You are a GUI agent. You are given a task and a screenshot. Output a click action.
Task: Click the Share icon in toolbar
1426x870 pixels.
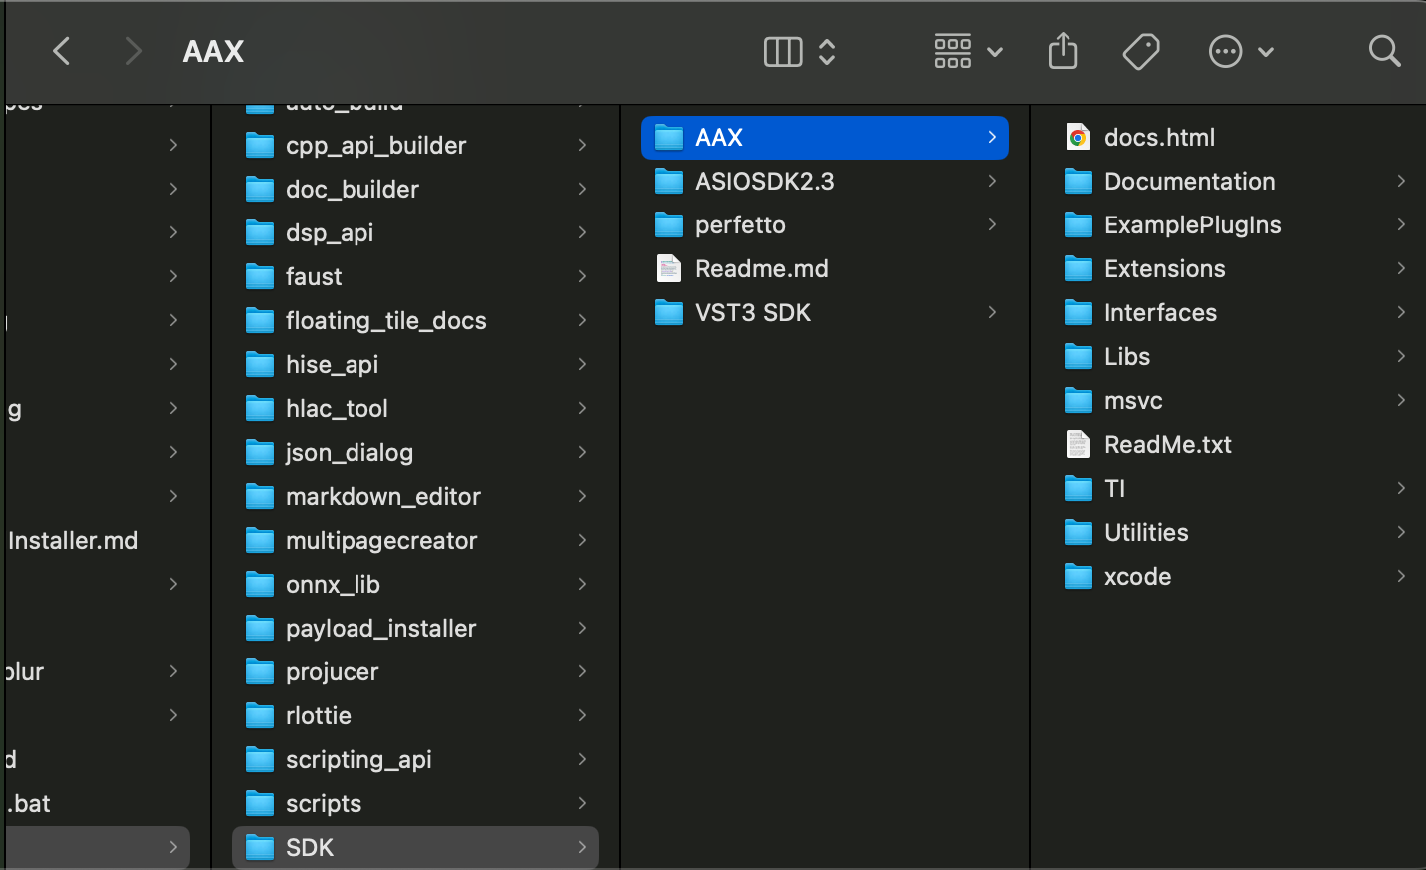coord(1064,51)
